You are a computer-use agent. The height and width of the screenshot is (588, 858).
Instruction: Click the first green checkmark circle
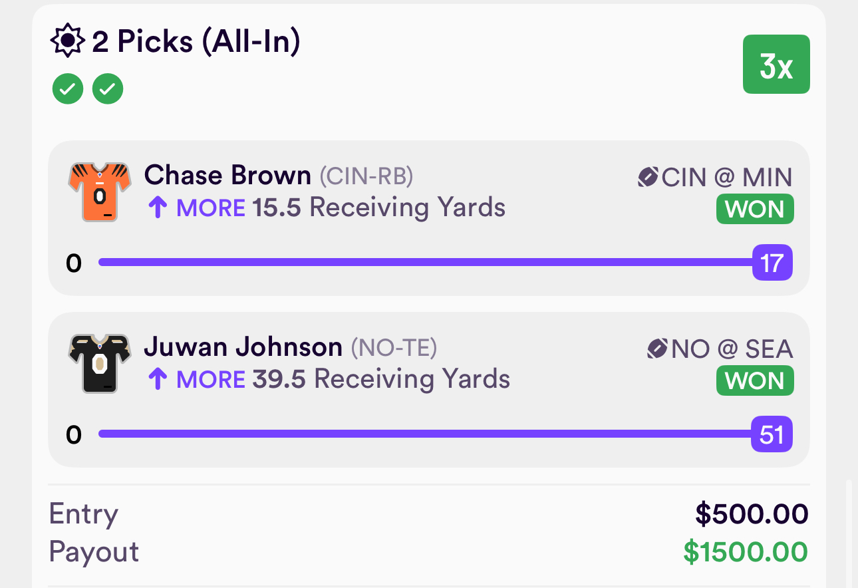point(68,89)
